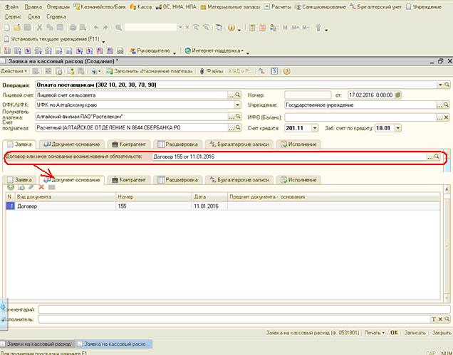Image resolution: width=453 pixels, height=355 pixels.
Task: Select the lower Заявка tab
Action: (19, 180)
